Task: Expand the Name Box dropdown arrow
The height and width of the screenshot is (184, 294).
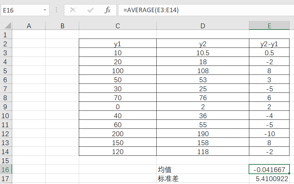Action: pos(45,10)
